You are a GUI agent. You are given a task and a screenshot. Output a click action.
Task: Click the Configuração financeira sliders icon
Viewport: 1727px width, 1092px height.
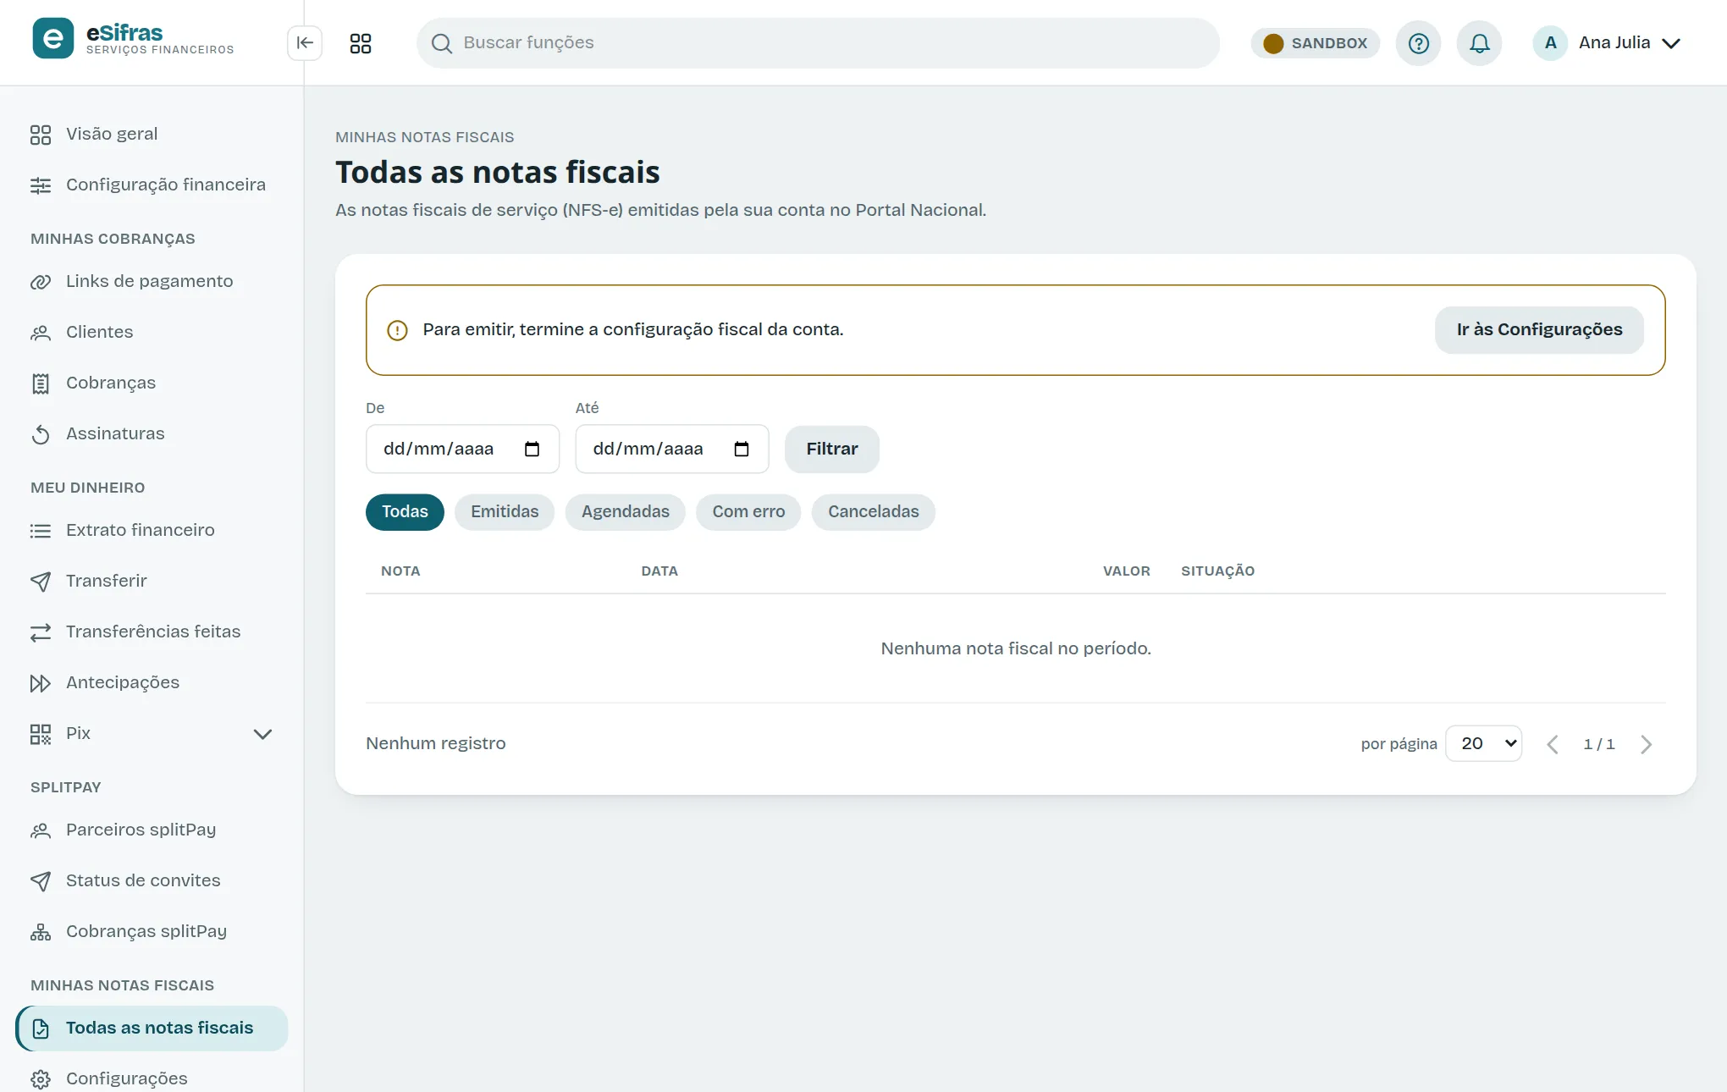pos(41,185)
